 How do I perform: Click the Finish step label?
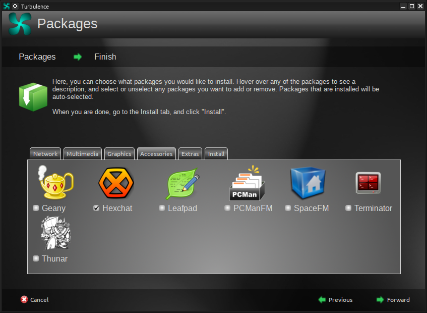tap(105, 57)
